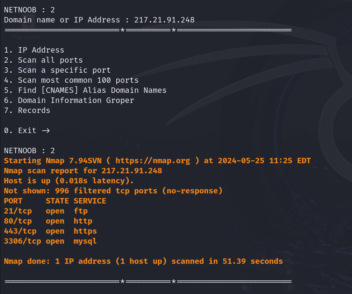Click the IP address 217.21.91.248 in header

[x=164, y=20]
